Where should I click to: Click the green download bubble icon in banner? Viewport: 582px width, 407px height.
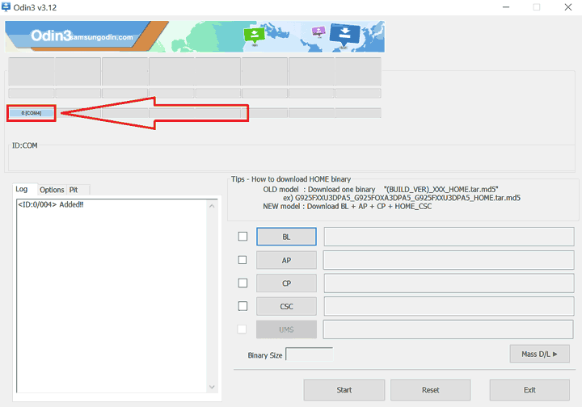[x=255, y=35]
